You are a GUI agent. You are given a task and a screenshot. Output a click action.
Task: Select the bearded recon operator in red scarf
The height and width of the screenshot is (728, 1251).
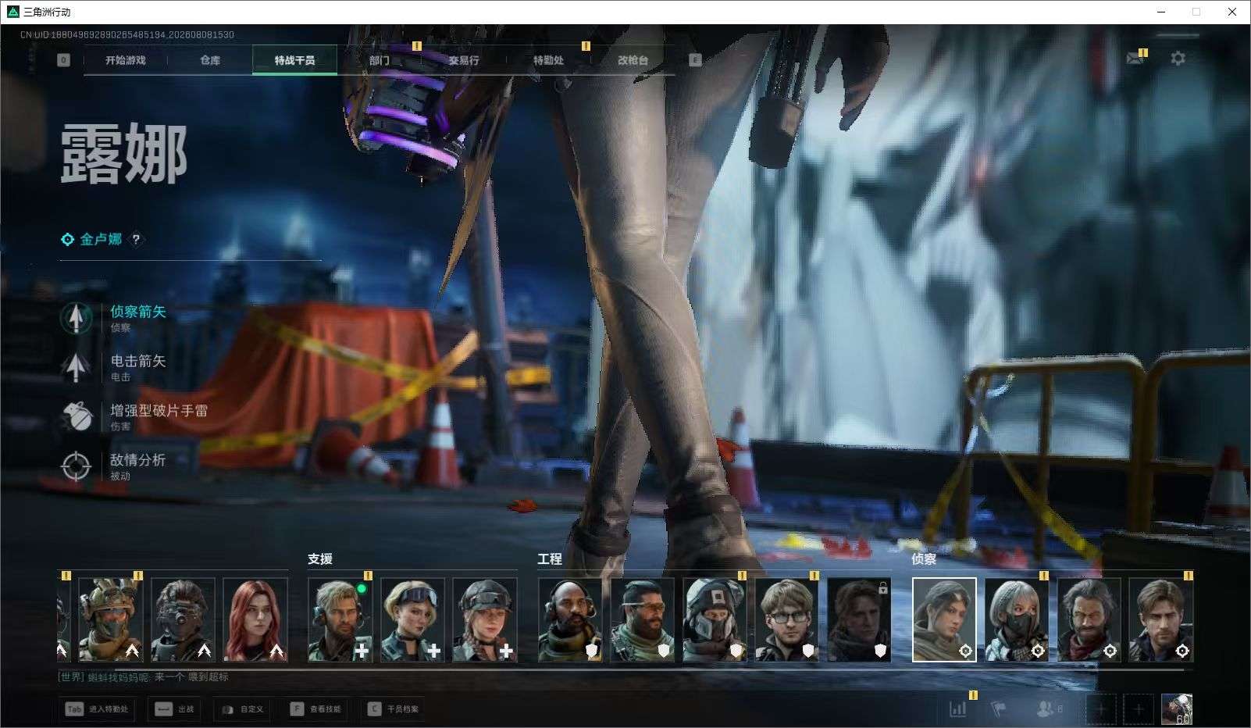[x=1089, y=619]
